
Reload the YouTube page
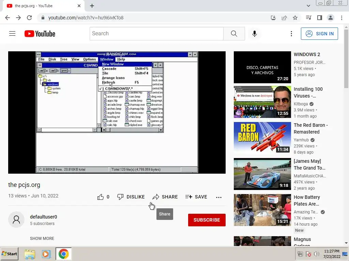click(x=29, y=18)
